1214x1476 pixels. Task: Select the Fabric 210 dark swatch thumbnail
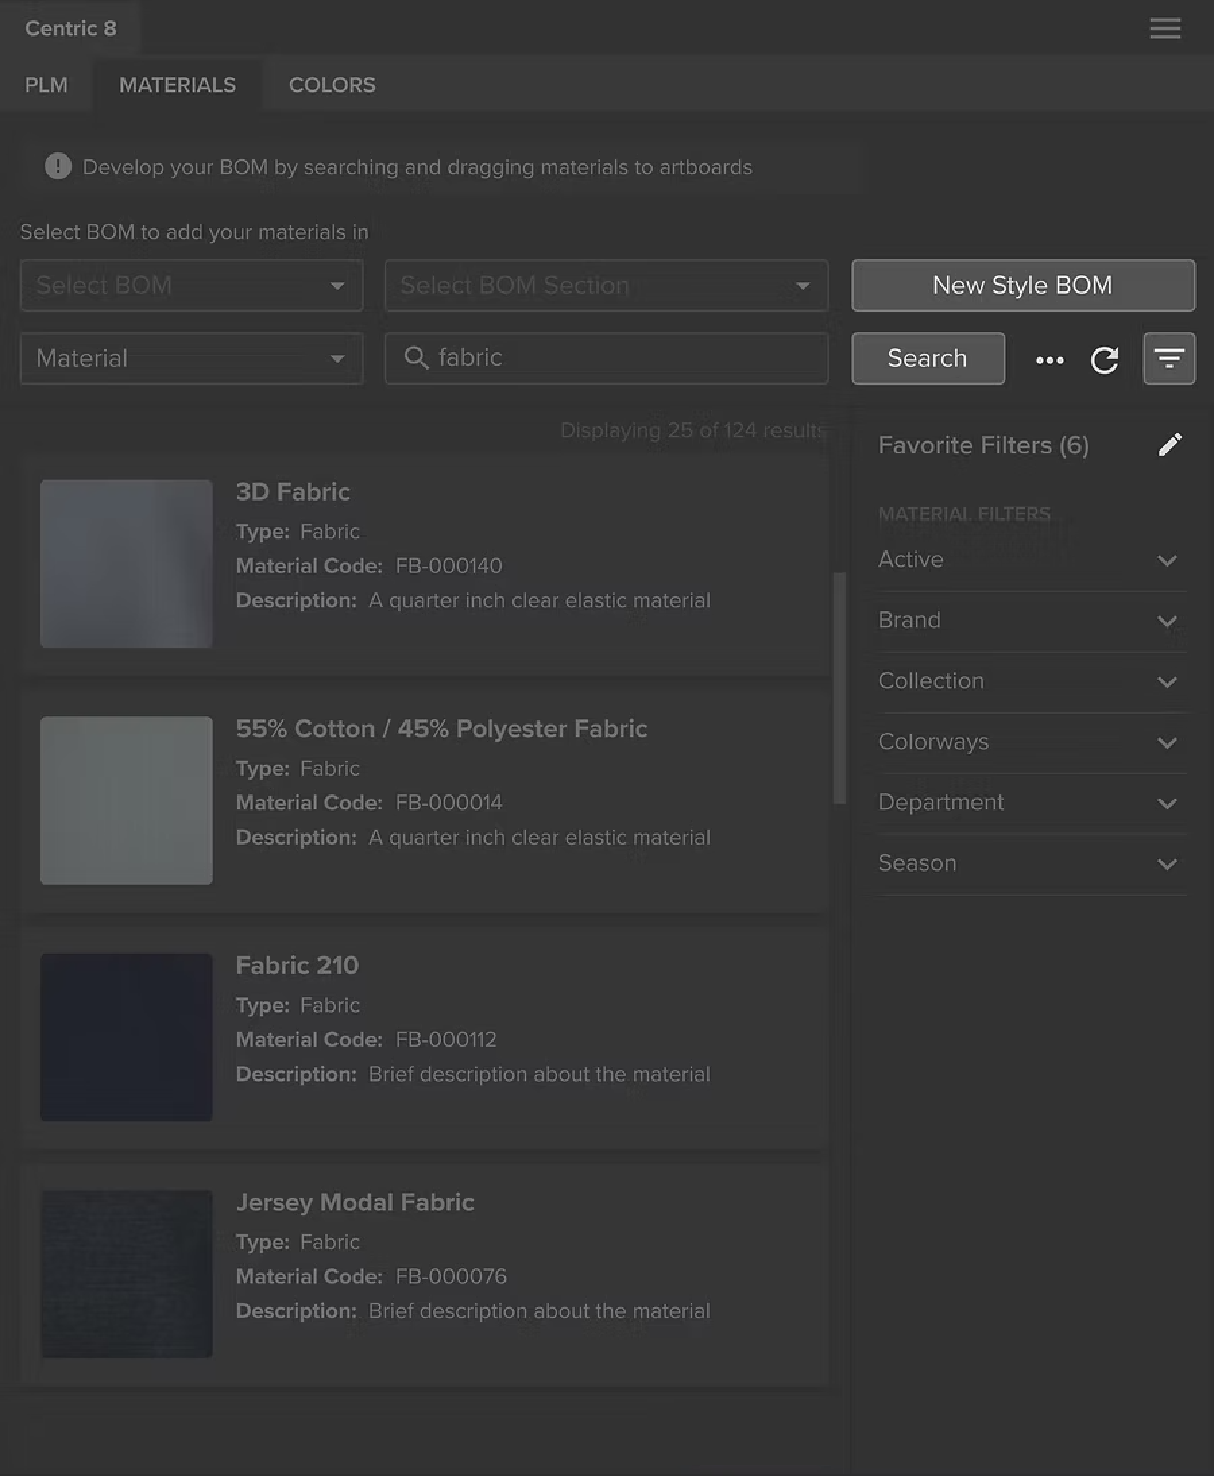tap(127, 1037)
